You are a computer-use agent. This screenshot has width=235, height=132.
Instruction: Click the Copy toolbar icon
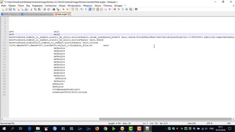click(x=35, y=9)
